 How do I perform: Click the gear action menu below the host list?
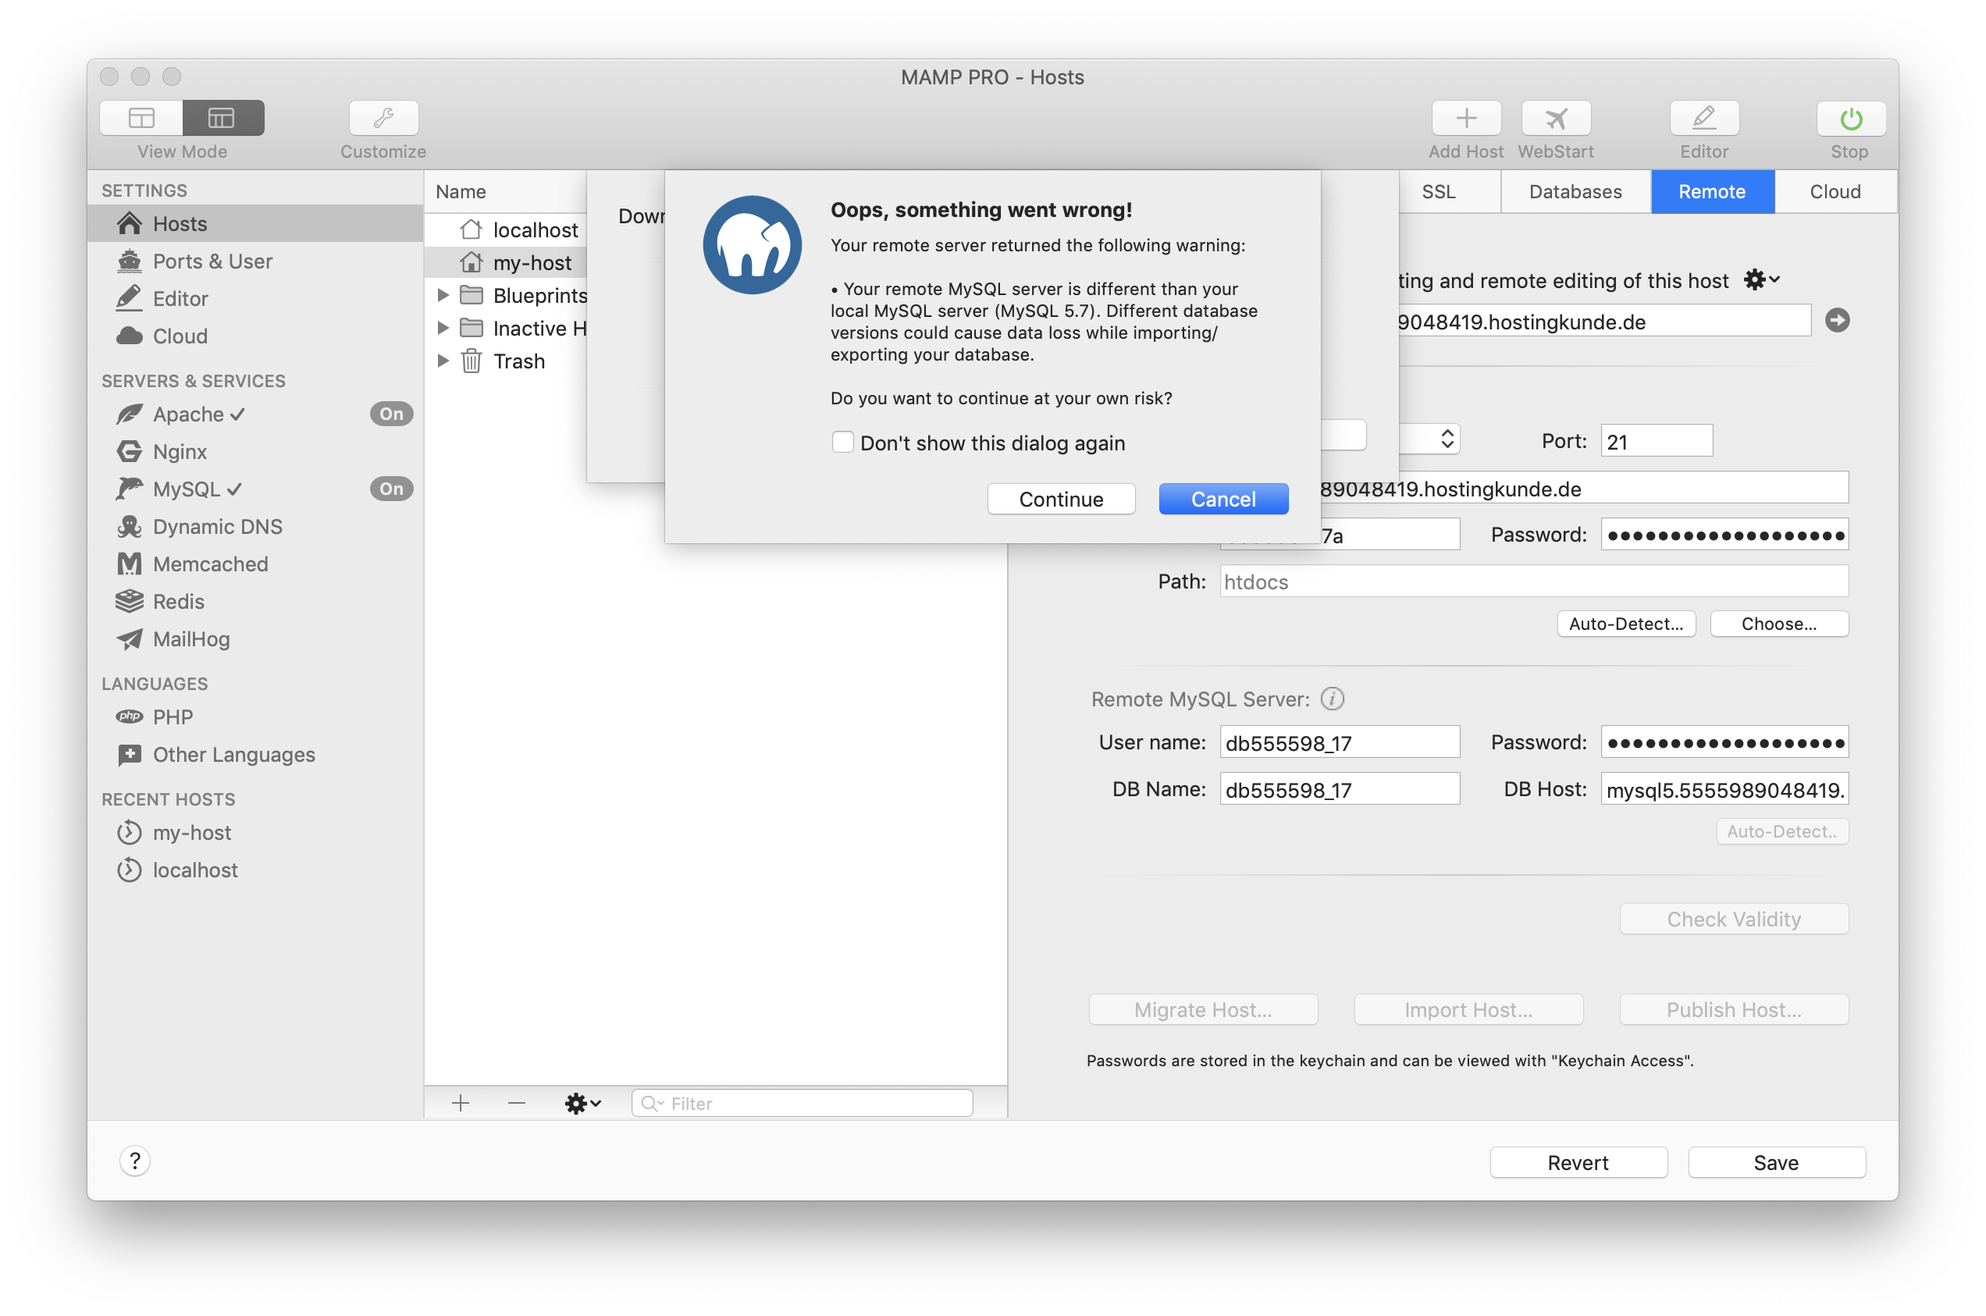tap(582, 1103)
